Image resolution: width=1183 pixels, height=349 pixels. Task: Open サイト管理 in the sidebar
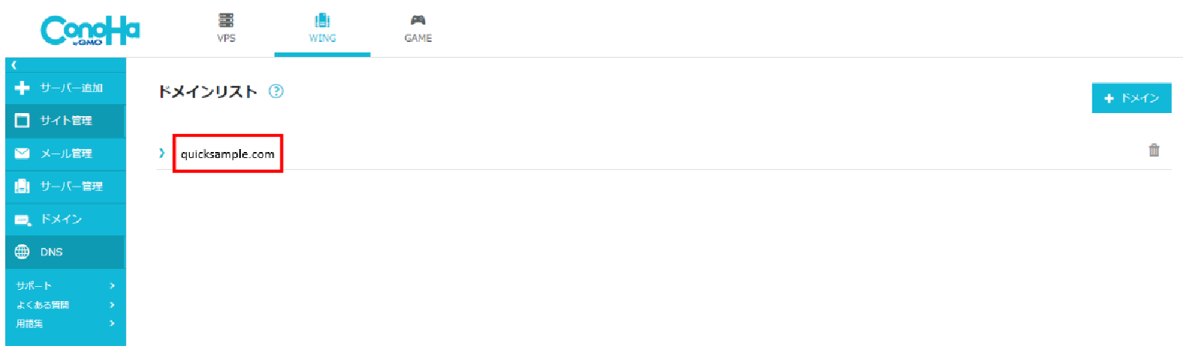click(66, 121)
